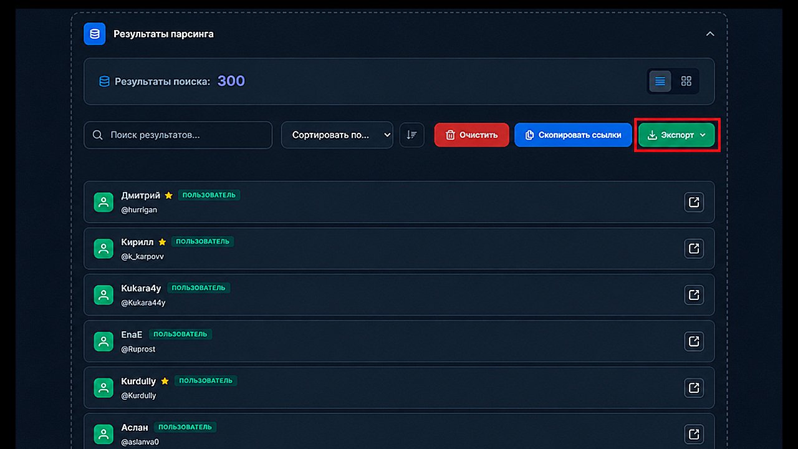Viewport: 798px width, 449px height.
Task: Open external link for Дмитрий
Action: pyautogui.click(x=694, y=202)
